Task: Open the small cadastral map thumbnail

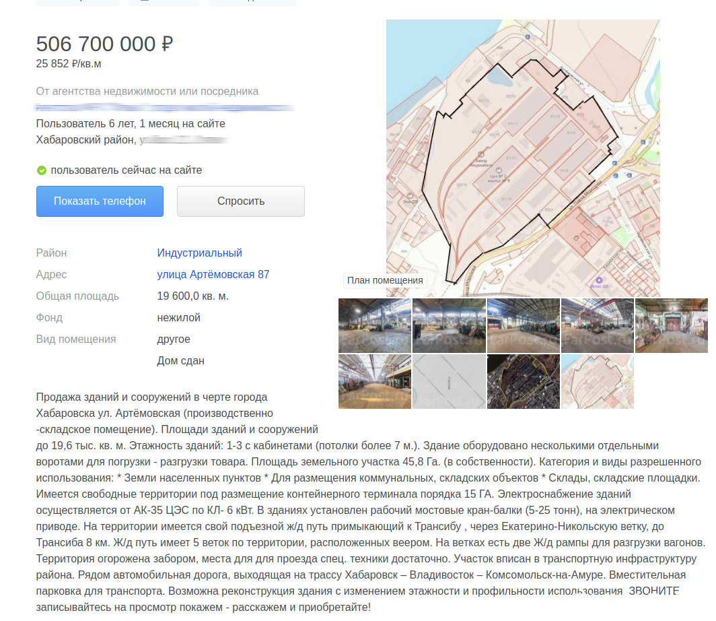Action: tap(598, 381)
